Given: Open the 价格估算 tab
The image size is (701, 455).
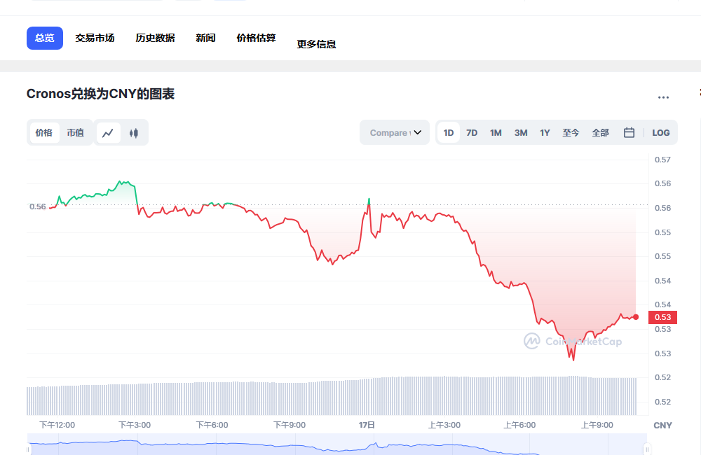Looking at the screenshot, I should pos(256,38).
